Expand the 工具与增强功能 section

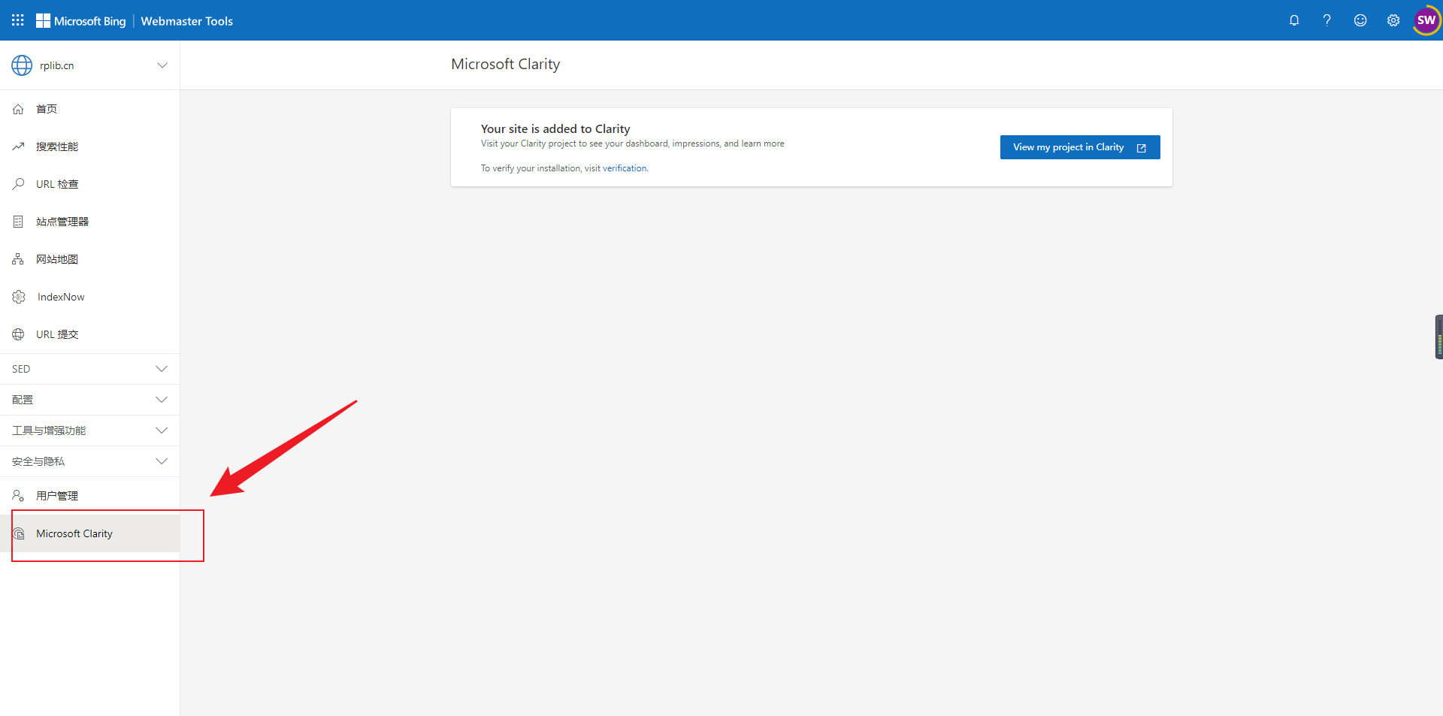coord(89,431)
